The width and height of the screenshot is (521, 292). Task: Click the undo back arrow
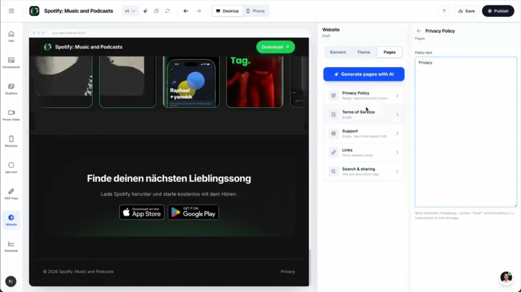click(186, 11)
